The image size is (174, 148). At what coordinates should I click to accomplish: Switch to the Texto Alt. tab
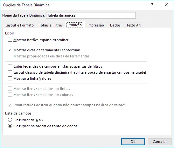(134, 25)
